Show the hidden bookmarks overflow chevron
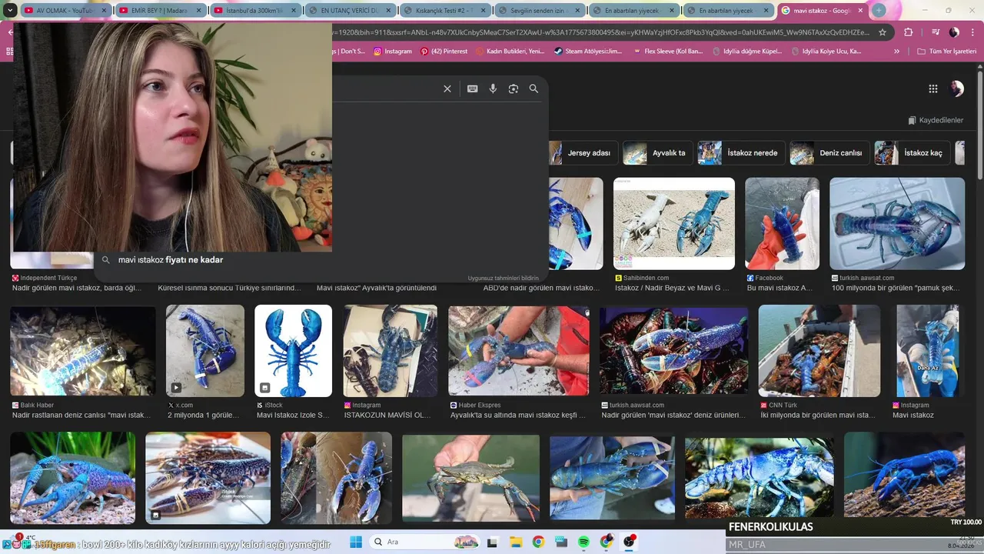 [x=896, y=52]
